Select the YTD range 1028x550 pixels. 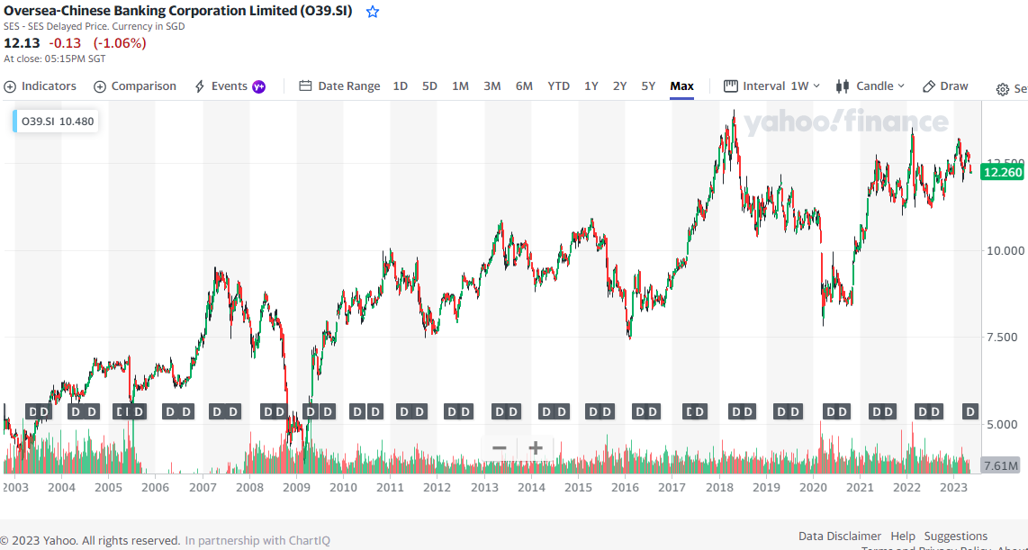click(x=559, y=86)
